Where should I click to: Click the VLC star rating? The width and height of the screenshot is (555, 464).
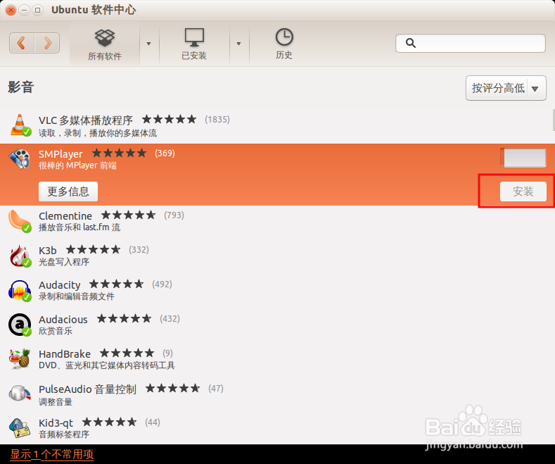170,120
